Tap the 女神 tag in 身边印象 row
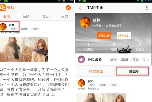This screenshot has height=102, width=152. pyautogui.click(x=113, y=60)
